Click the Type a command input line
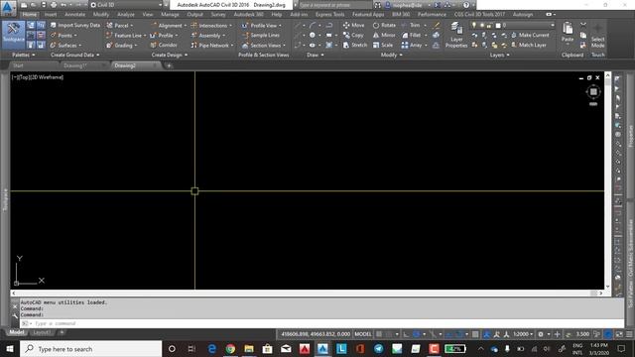Image resolution: width=635 pixels, height=357 pixels. 321,323
